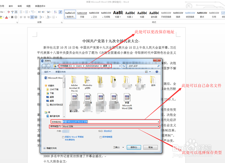225x163 pixels.
Task: Click the 添加标记 link
Action: [x=108, y=131]
